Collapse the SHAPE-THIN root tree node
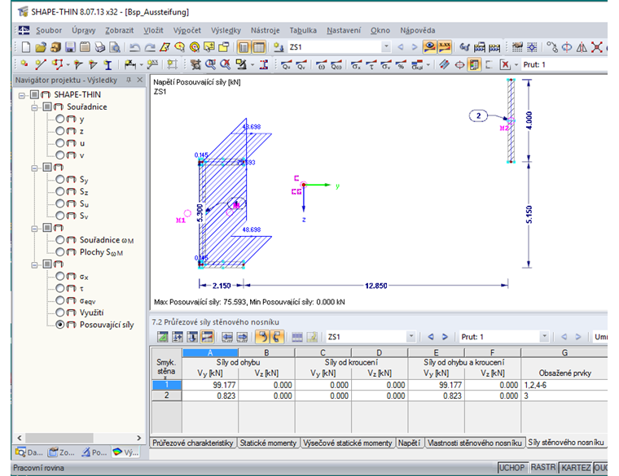 [22, 95]
